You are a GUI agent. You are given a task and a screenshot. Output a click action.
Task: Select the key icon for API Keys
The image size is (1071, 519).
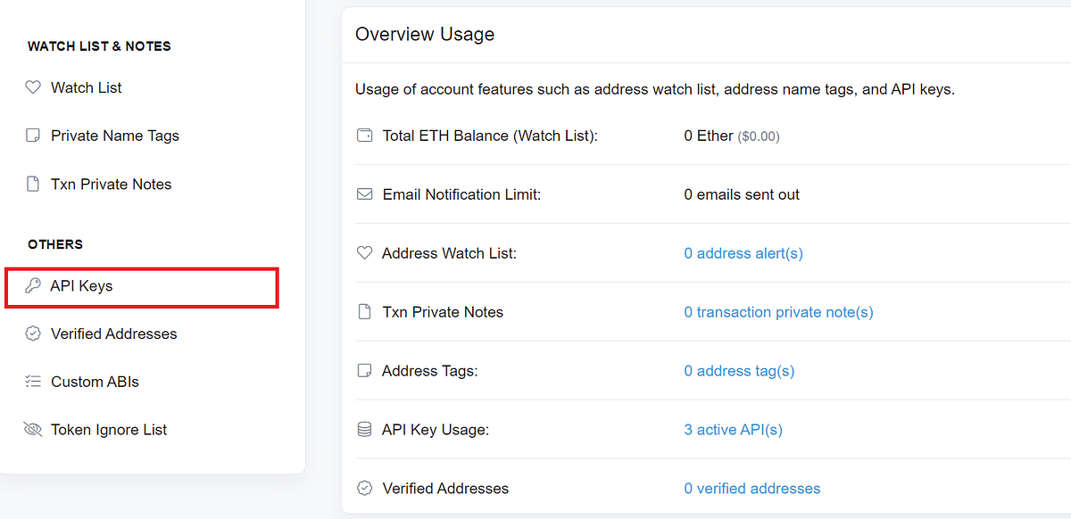coord(33,285)
